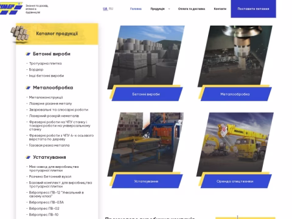This screenshot has width=292, height=219.
Task: Open Міні-завод для виробництва тротуарної плитки
Action: (54, 169)
